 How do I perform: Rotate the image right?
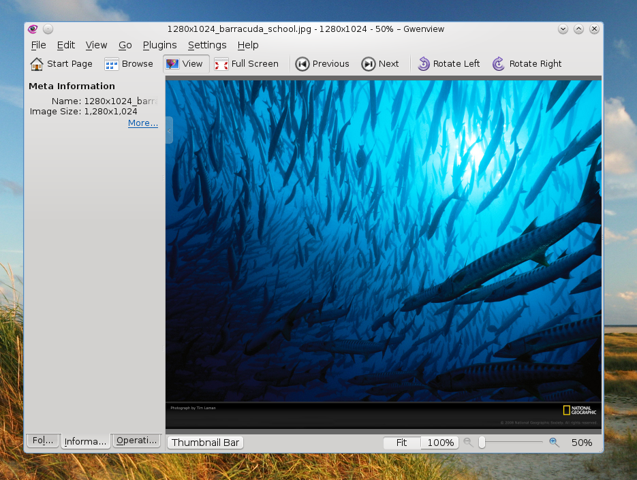[527, 64]
